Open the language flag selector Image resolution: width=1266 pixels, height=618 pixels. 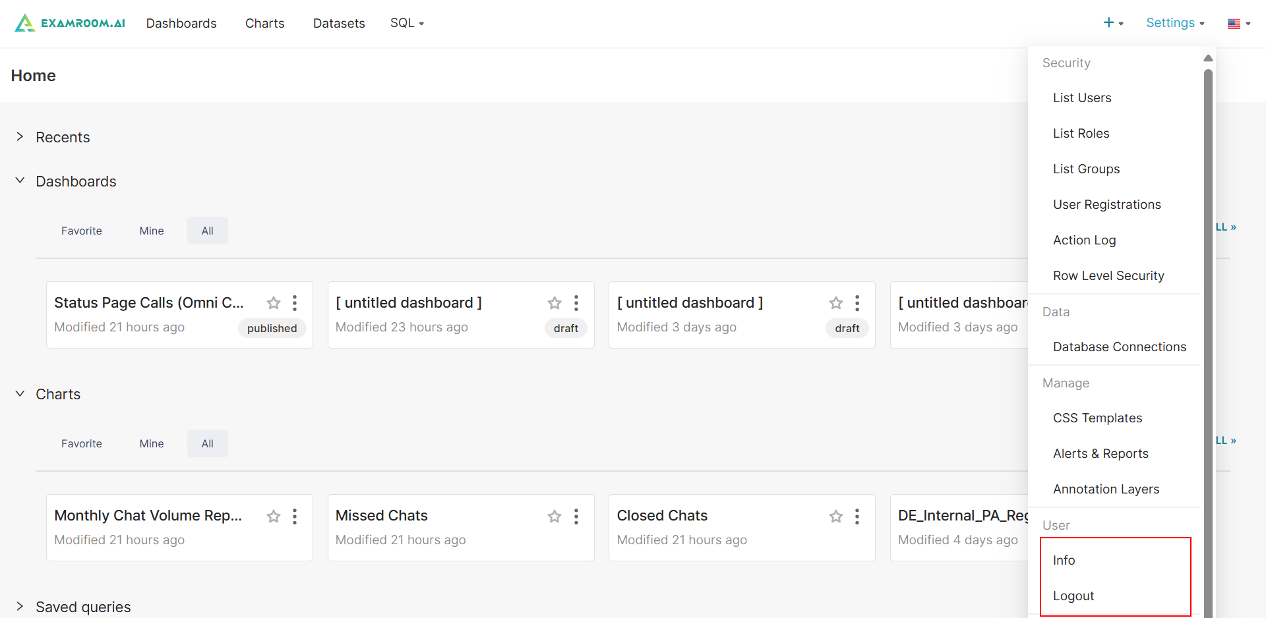pos(1238,24)
